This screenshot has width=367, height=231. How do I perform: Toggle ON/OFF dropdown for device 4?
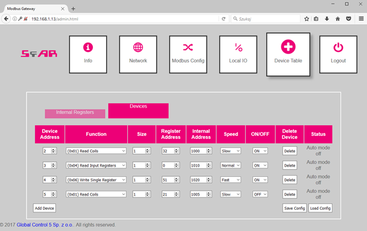coord(260,180)
